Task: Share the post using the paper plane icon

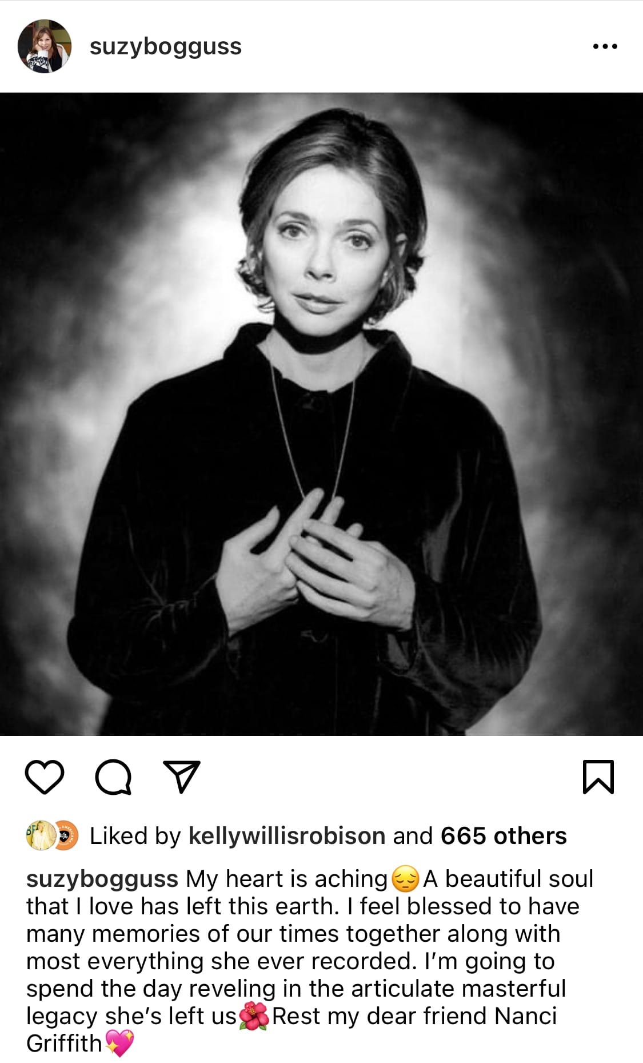Action: tap(182, 776)
